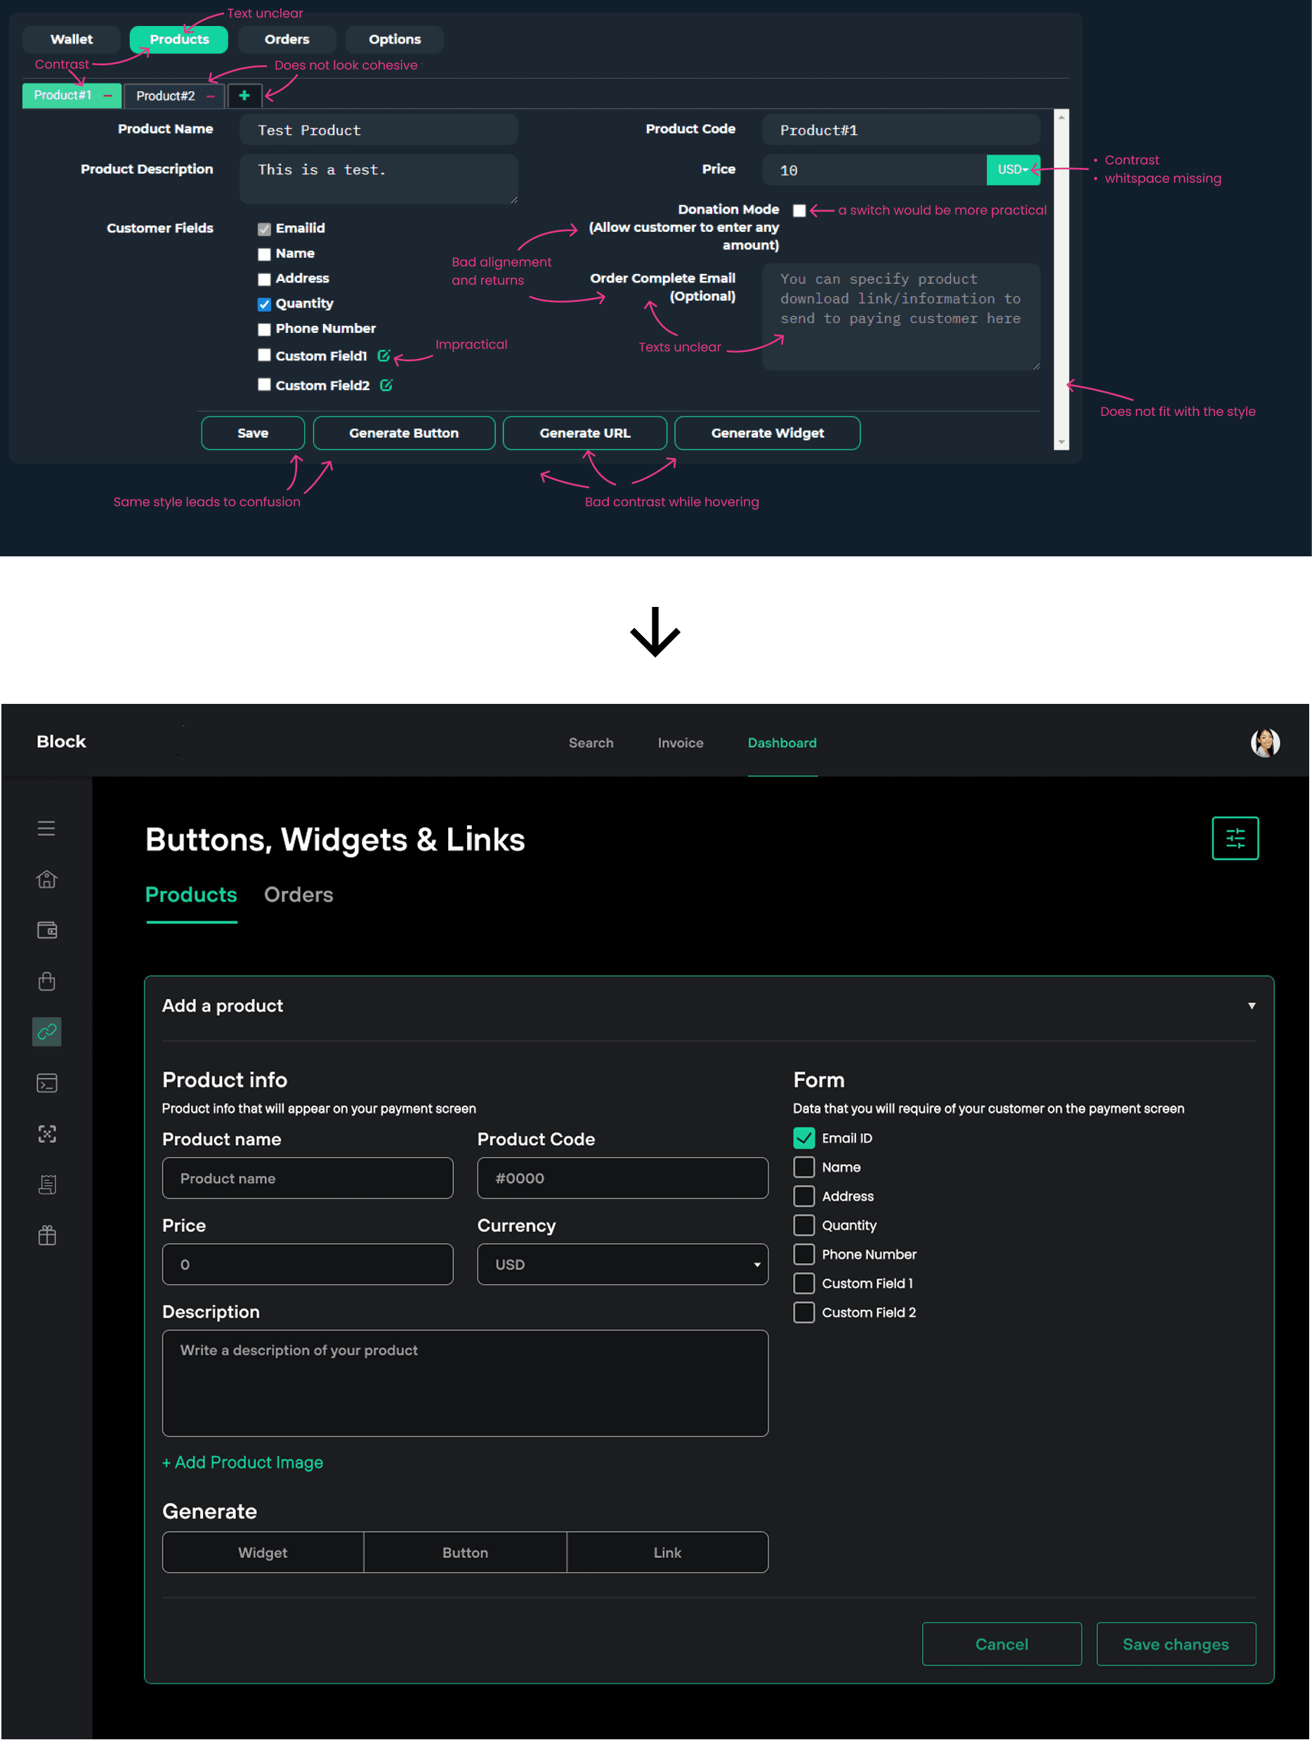The height and width of the screenshot is (1740, 1312).
Task: Click the Generate Button button
Action: (404, 433)
